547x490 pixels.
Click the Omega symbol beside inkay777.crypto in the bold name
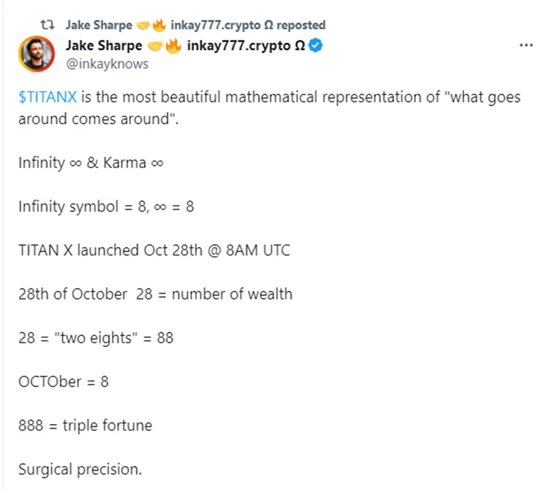pyautogui.click(x=300, y=46)
